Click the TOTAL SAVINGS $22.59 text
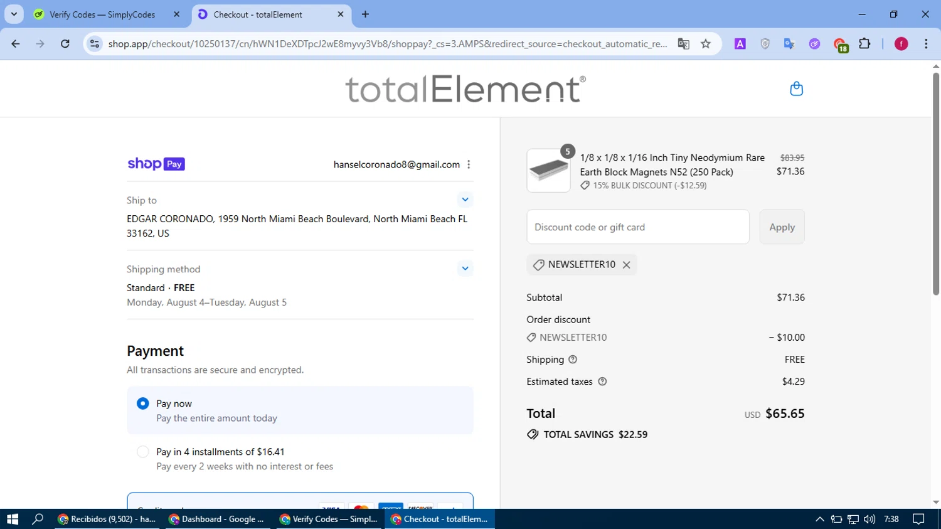Viewport: 941px width, 529px height. [x=595, y=434]
